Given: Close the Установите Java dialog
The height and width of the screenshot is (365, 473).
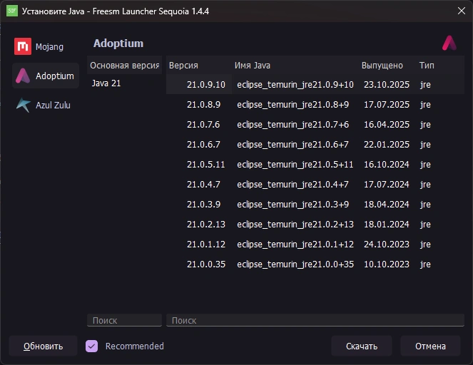Looking at the screenshot, I should coord(462,11).
